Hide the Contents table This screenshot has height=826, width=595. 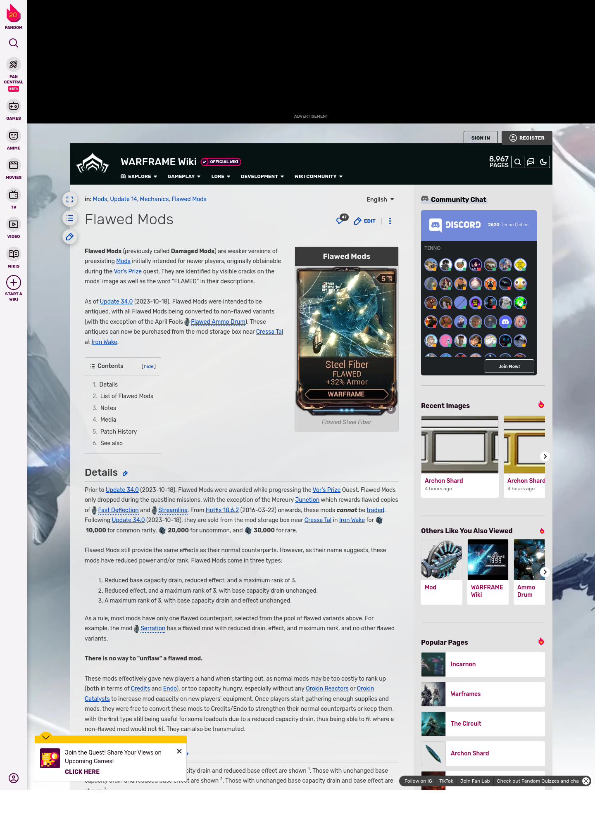tap(149, 366)
